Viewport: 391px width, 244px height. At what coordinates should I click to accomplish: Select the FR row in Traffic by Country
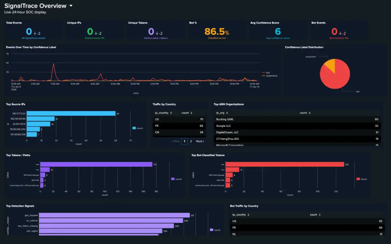click(x=179, y=126)
